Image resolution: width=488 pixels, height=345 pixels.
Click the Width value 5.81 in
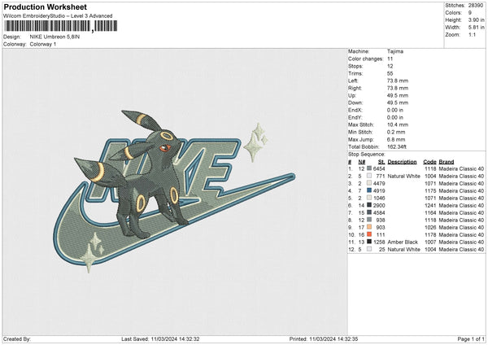pyautogui.click(x=476, y=28)
